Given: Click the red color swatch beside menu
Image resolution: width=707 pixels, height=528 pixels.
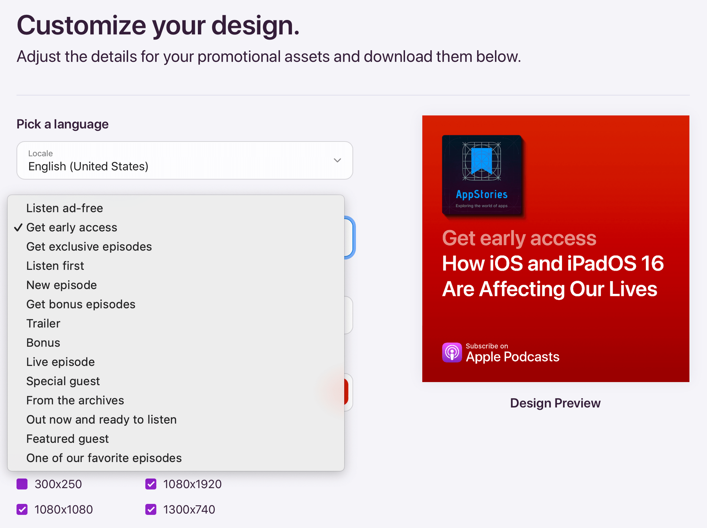Looking at the screenshot, I should [x=346, y=392].
